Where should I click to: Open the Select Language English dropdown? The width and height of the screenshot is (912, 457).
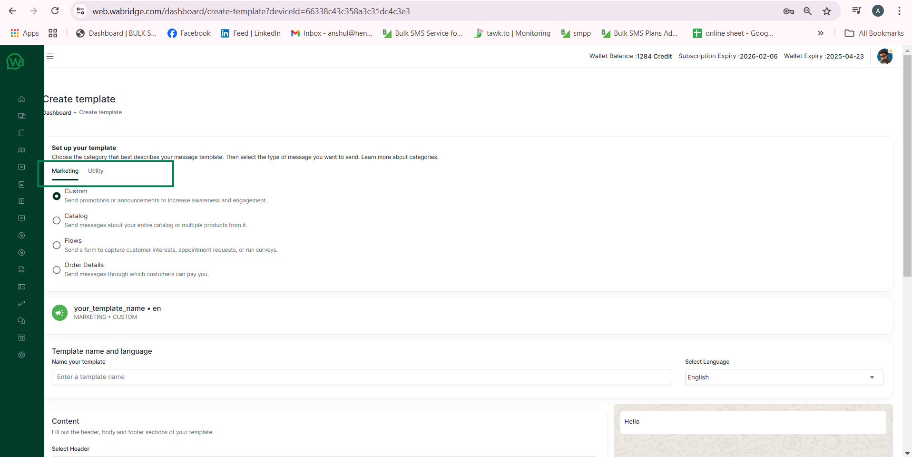784,377
